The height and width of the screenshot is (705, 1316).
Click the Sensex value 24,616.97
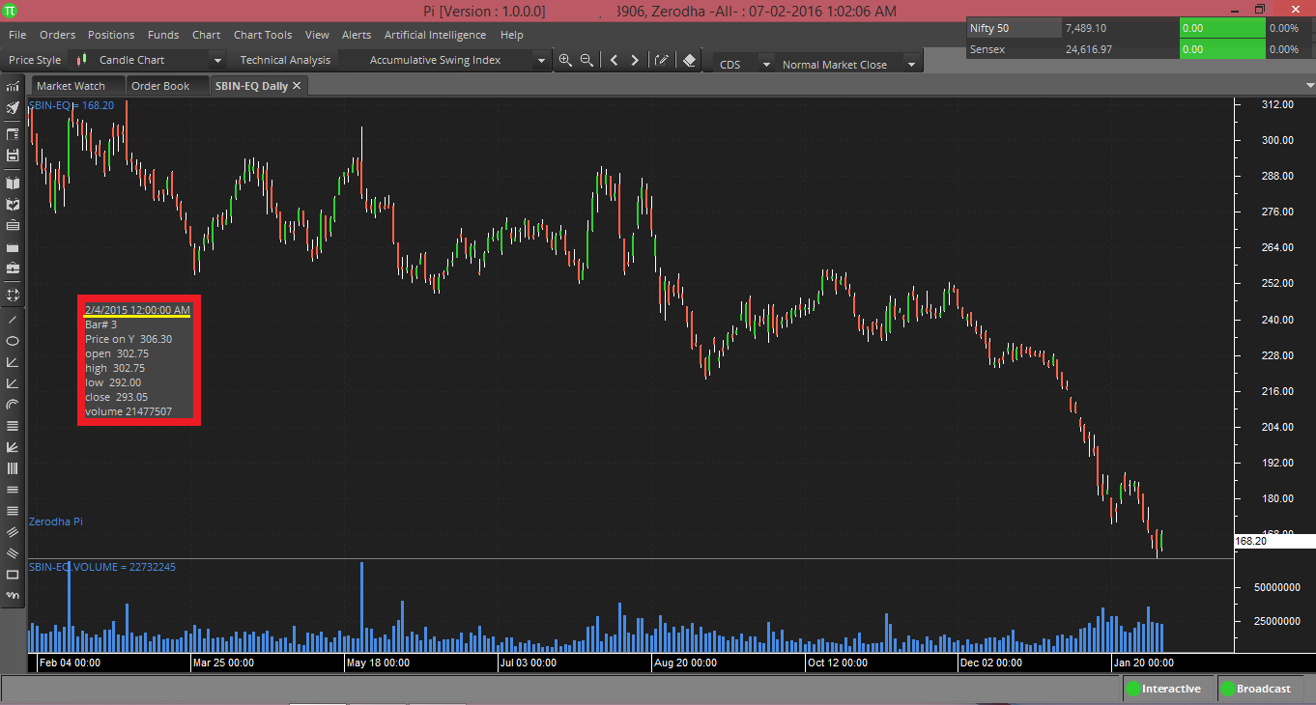tap(1089, 48)
